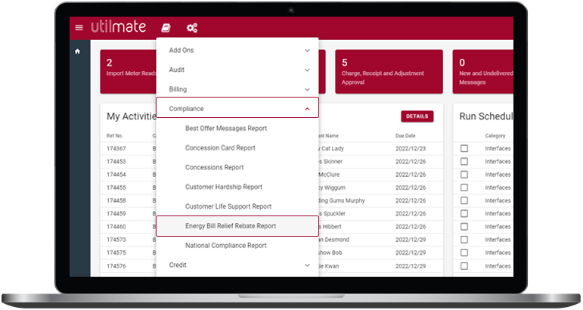
Task: Click the reports book icon
Action: (x=166, y=28)
